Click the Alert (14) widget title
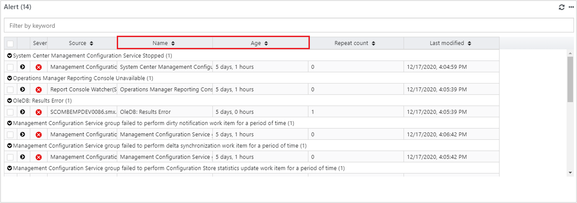 click(17, 7)
